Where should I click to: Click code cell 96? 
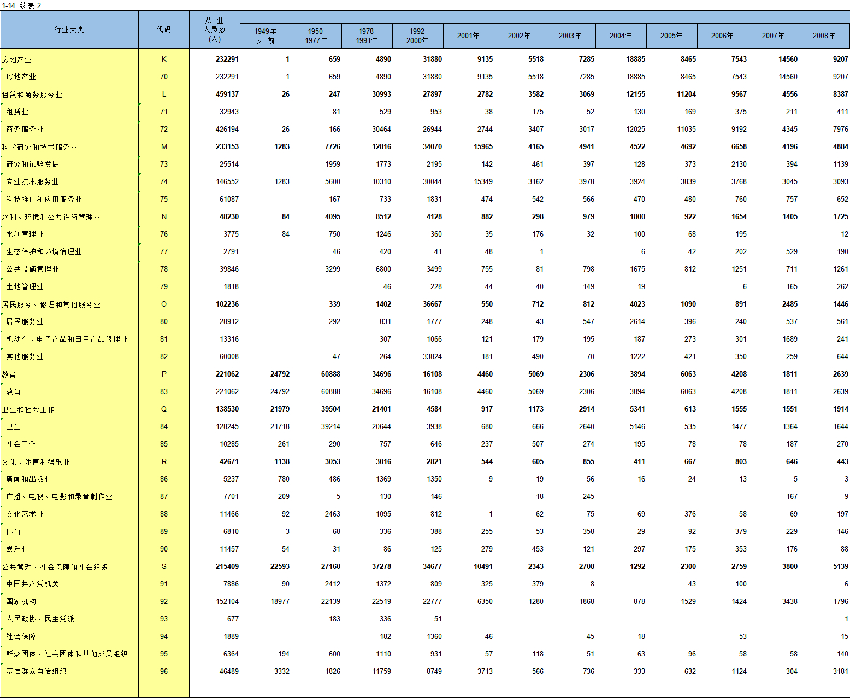[x=164, y=671]
